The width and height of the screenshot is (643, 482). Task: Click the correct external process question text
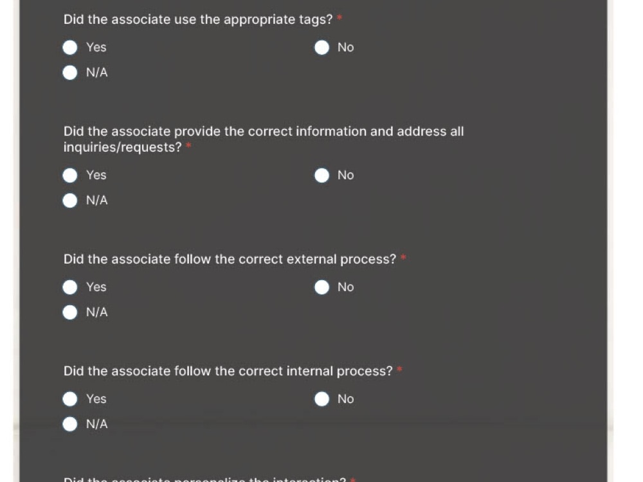(230, 260)
